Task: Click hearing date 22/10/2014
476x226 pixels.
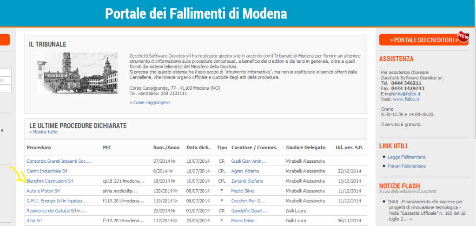Action: pos(350,171)
